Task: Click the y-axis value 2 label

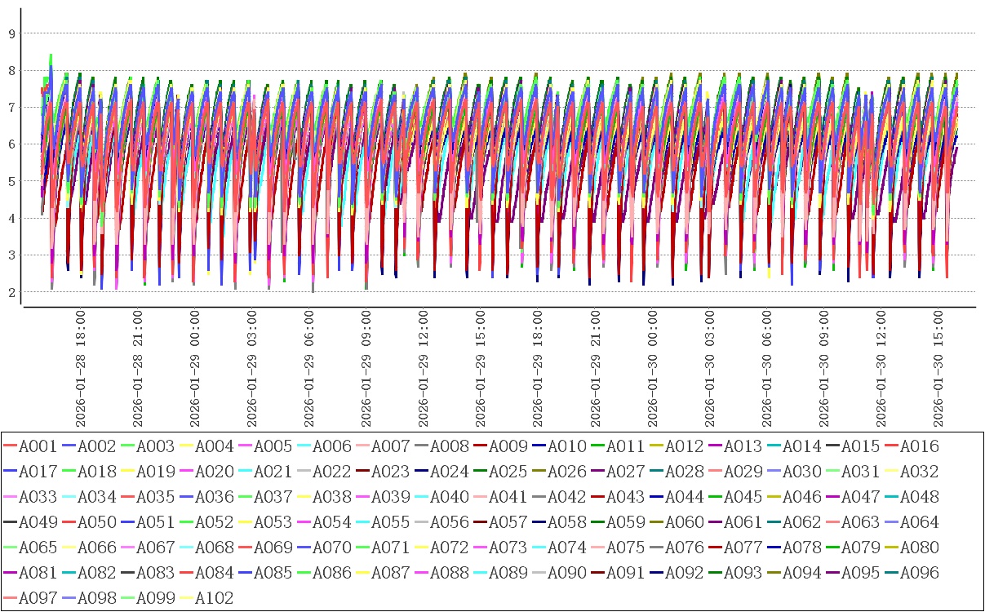Action: pos(11,292)
